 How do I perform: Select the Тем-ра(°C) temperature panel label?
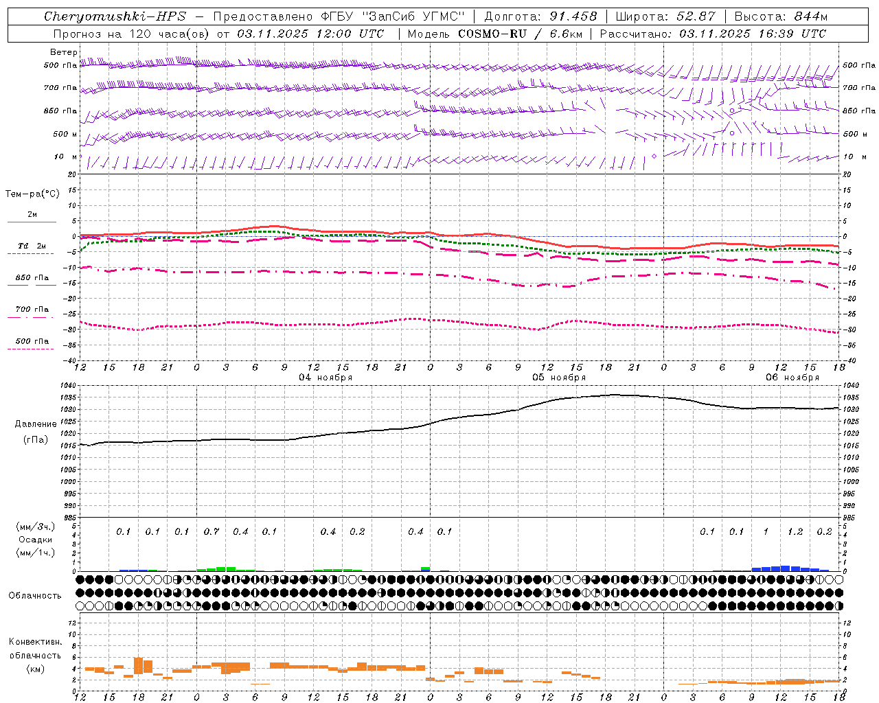[32, 194]
